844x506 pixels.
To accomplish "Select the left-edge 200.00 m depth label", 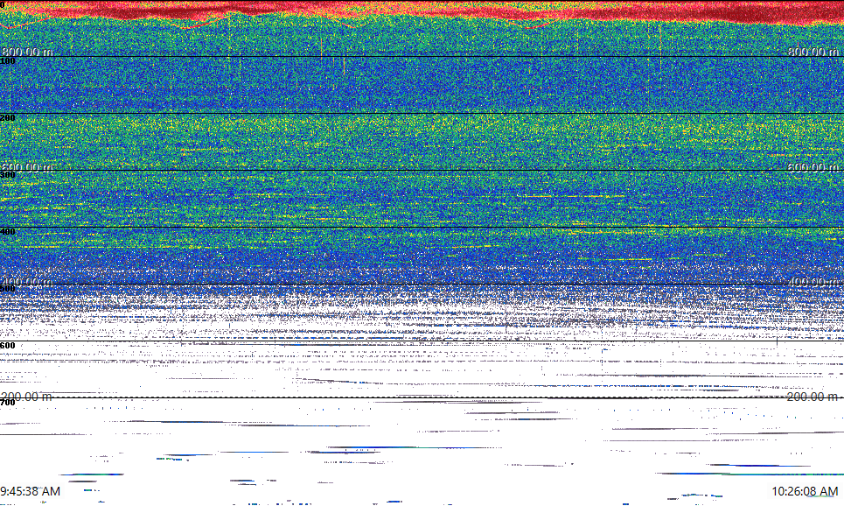I will click(27, 397).
